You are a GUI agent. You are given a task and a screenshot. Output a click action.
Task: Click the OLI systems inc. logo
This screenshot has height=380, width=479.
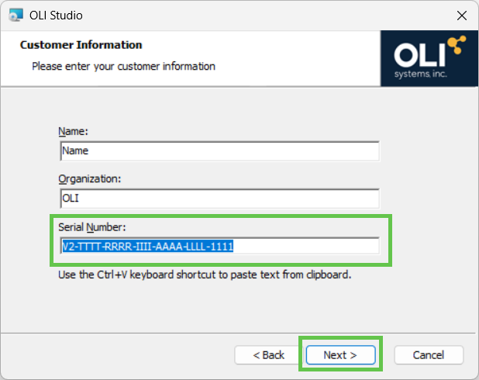point(429,58)
